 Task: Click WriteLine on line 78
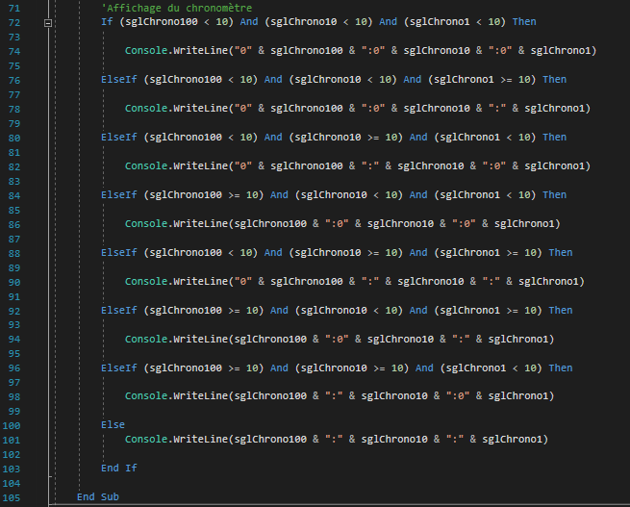coord(201,109)
